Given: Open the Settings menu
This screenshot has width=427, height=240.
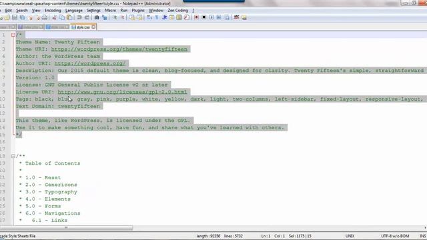Looking at the screenshot, I should tap(93, 11).
